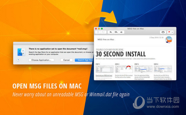The width and height of the screenshot is (186, 115).
Task: Click the Forward arrow in the mail toolbar
Action: tap(121, 32)
